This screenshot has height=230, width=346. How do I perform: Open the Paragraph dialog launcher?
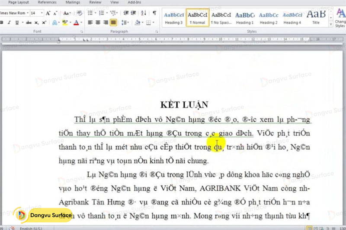pos(157,32)
